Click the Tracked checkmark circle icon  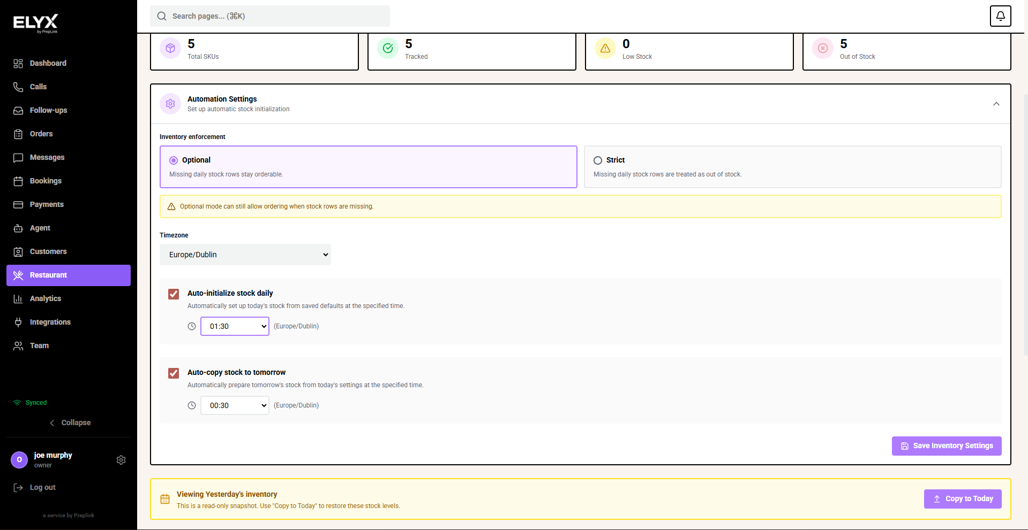pos(388,48)
